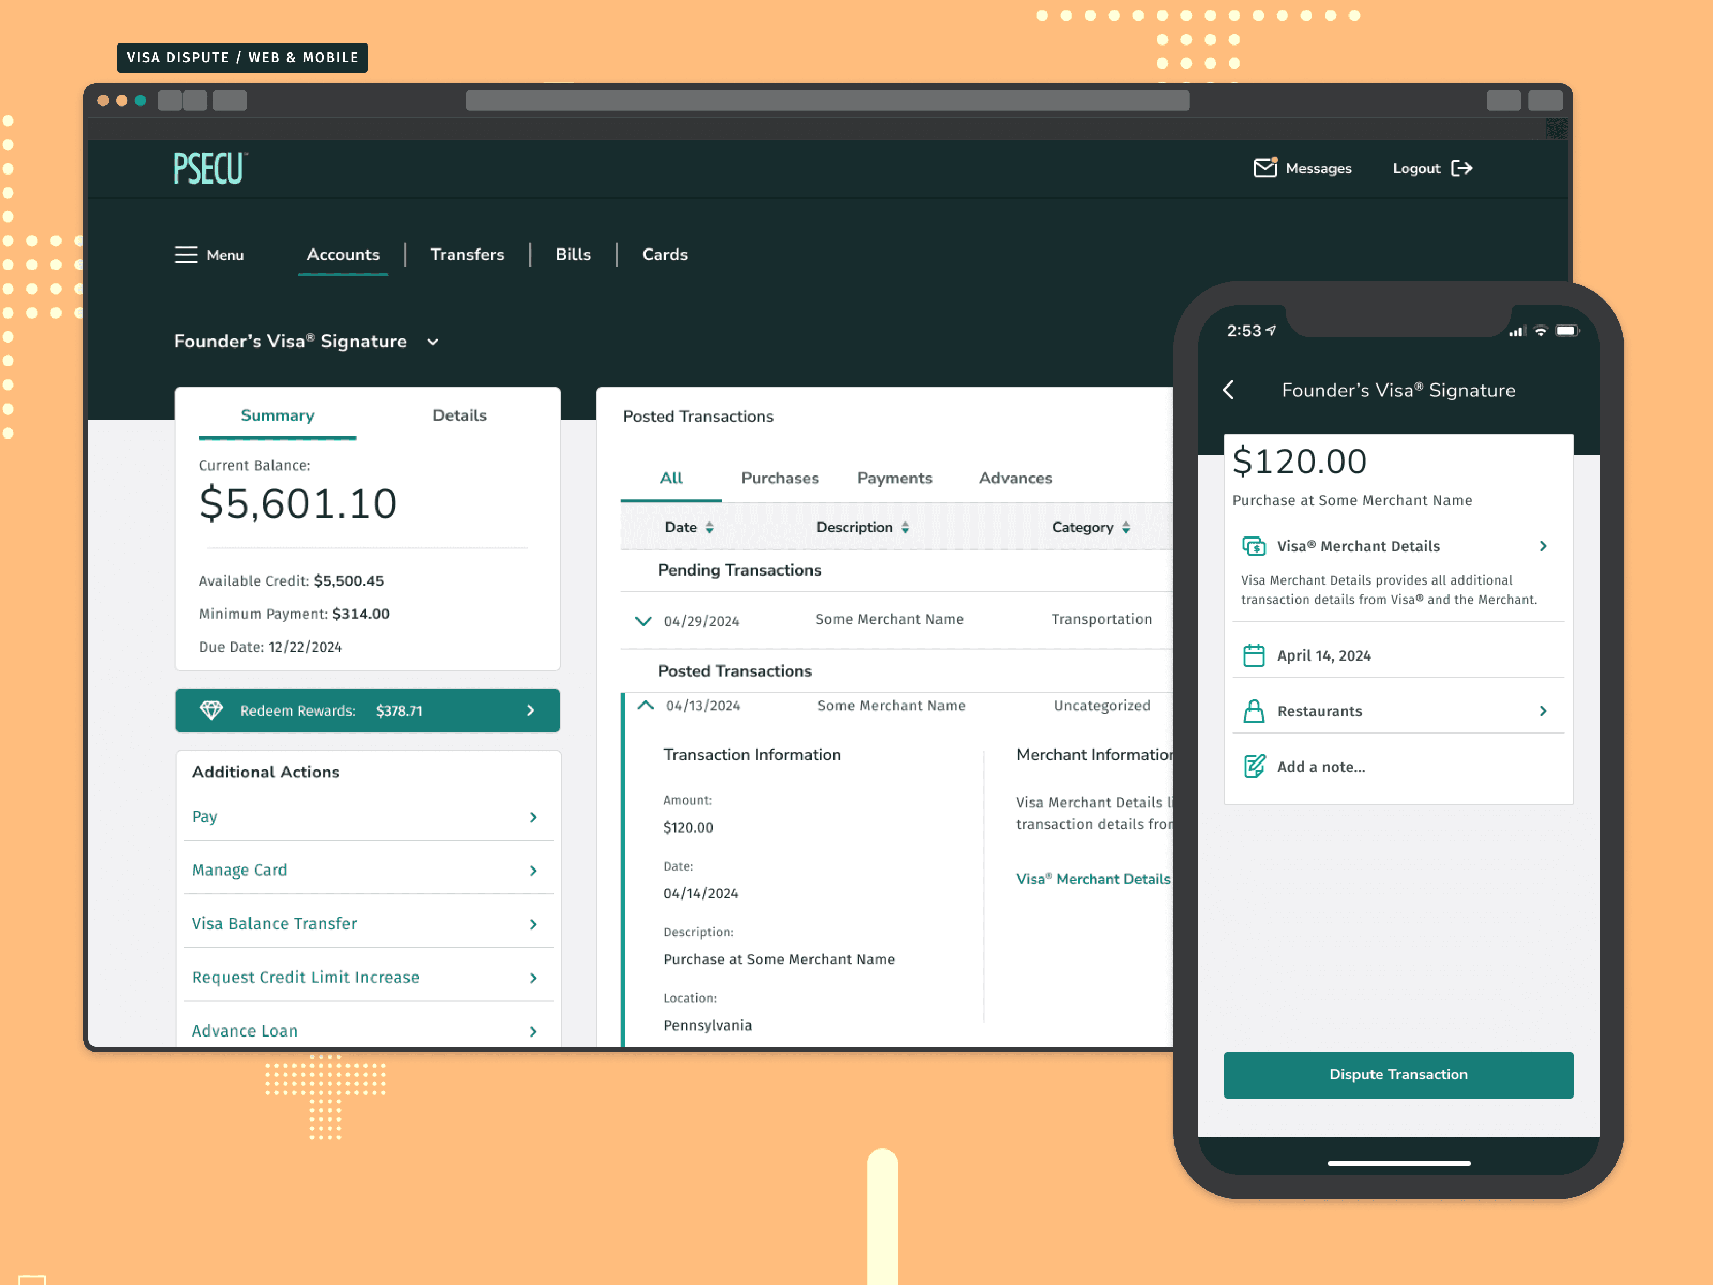Screen dimensions: 1713x1285
Task: Click the Due Date 12/22/2024 text
Action: (270, 647)
